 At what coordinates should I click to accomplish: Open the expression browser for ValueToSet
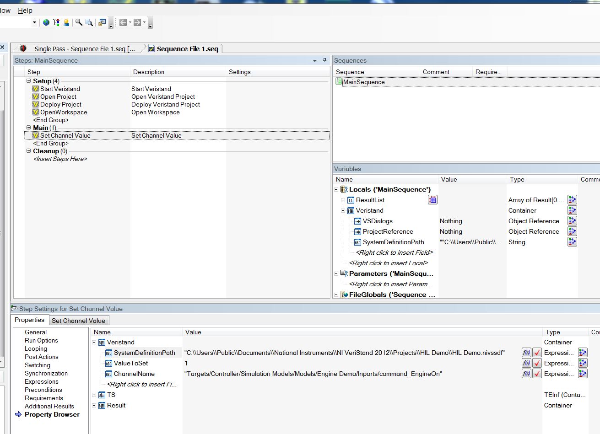pyautogui.click(x=526, y=363)
